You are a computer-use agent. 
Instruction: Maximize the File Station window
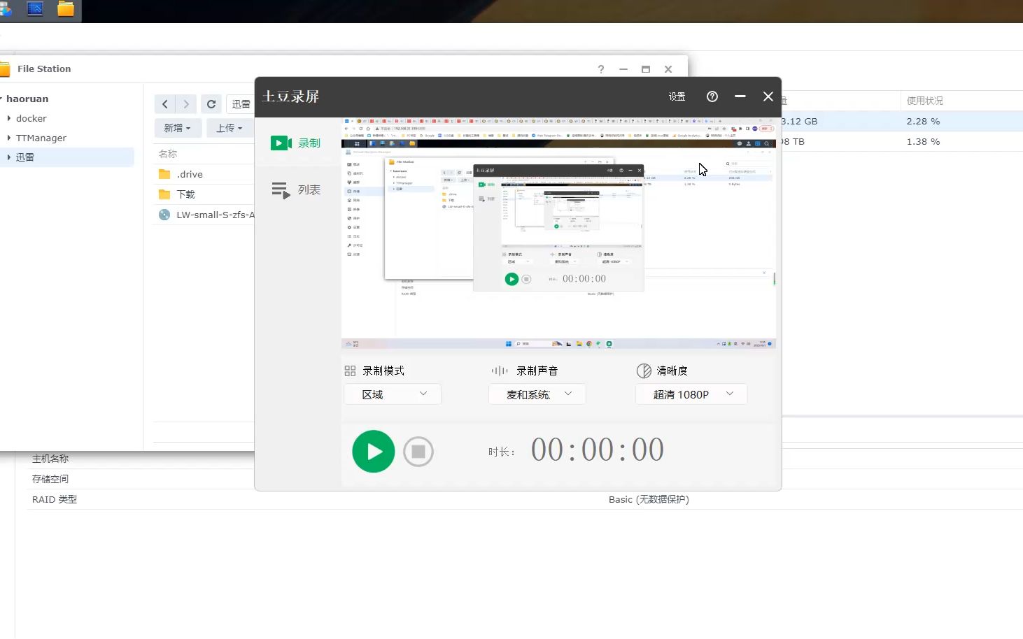pyautogui.click(x=646, y=69)
